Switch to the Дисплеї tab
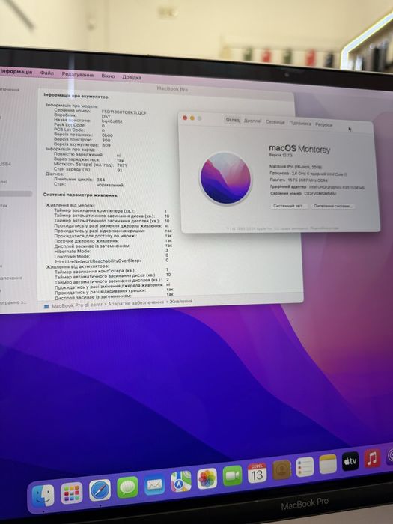Image resolution: width=393 pixels, height=524 pixels. pyautogui.click(x=252, y=121)
